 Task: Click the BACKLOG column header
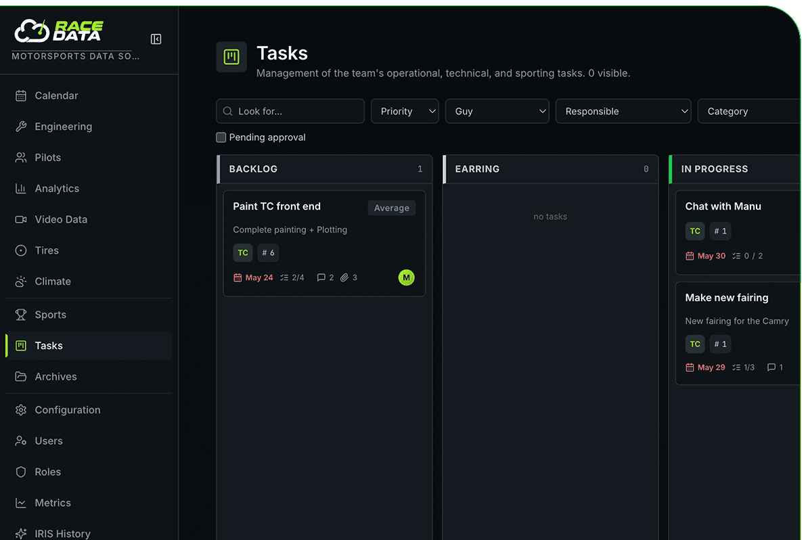pos(324,169)
